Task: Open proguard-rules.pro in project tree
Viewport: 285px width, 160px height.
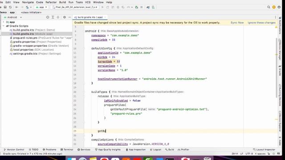Action: point(41,38)
